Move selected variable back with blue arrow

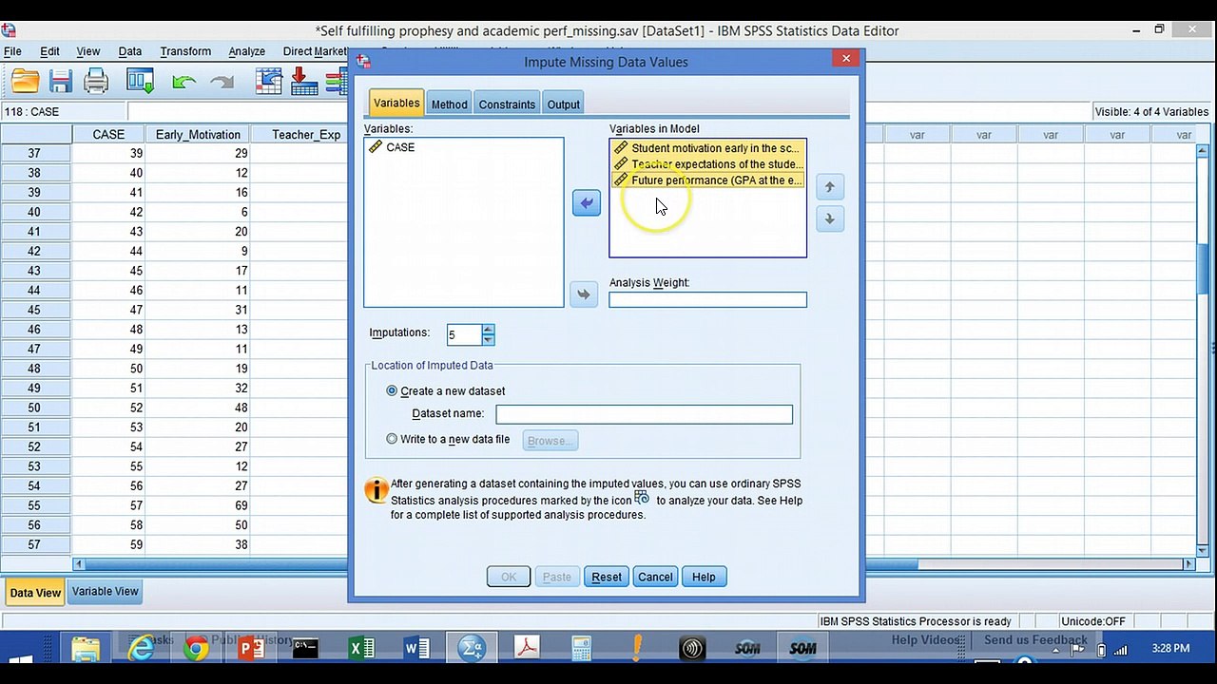point(587,202)
